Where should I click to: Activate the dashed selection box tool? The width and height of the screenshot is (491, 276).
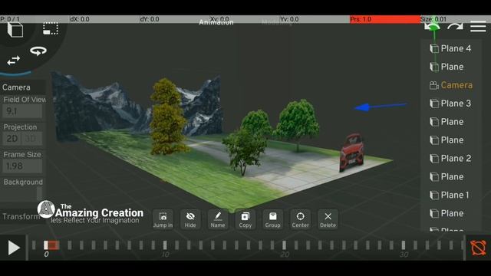[x=51, y=29]
